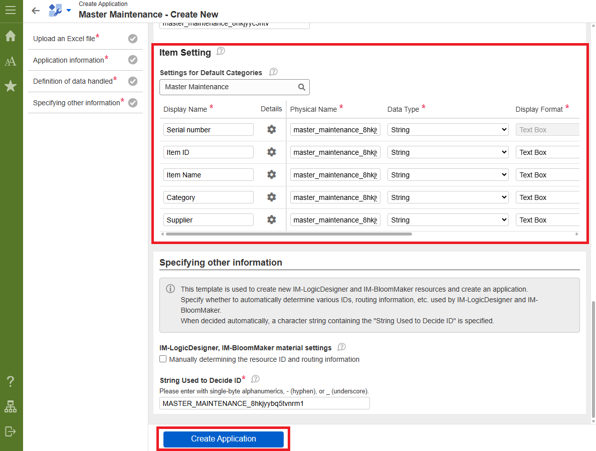This screenshot has height=451, width=596.
Task: Click the Create Application button
Action: [224, 439]
